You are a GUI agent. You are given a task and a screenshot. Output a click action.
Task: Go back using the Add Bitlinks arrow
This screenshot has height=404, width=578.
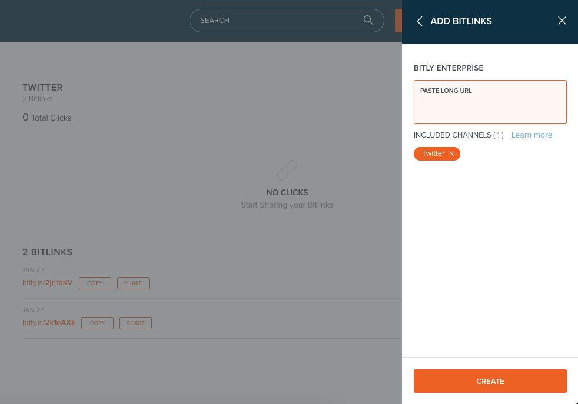pos(420,21)
